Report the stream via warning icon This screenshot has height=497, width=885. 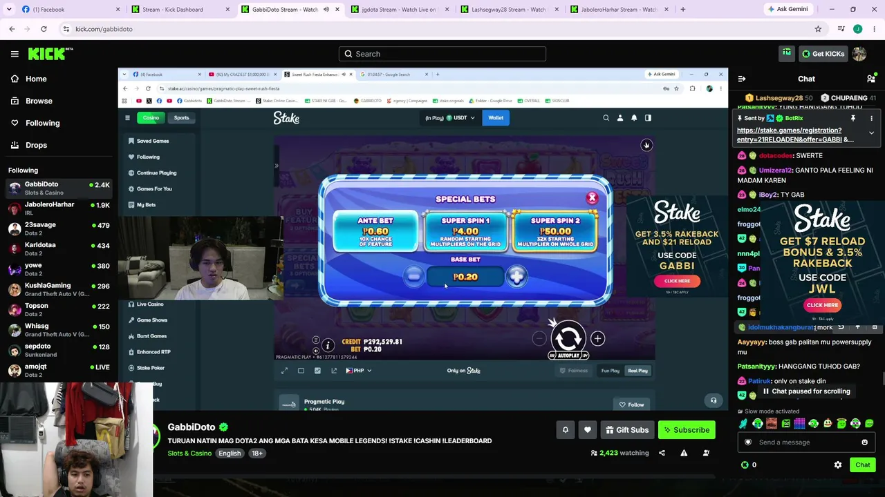point(684,453)
